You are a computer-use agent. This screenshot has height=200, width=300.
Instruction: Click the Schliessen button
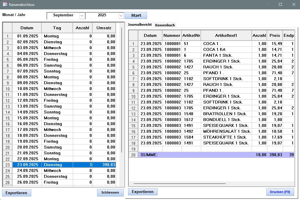click(110, 192)
